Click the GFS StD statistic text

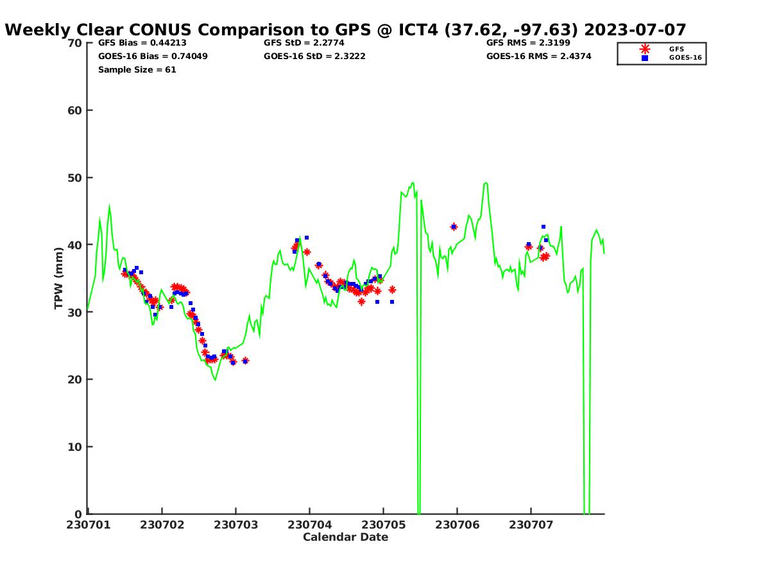304,43
